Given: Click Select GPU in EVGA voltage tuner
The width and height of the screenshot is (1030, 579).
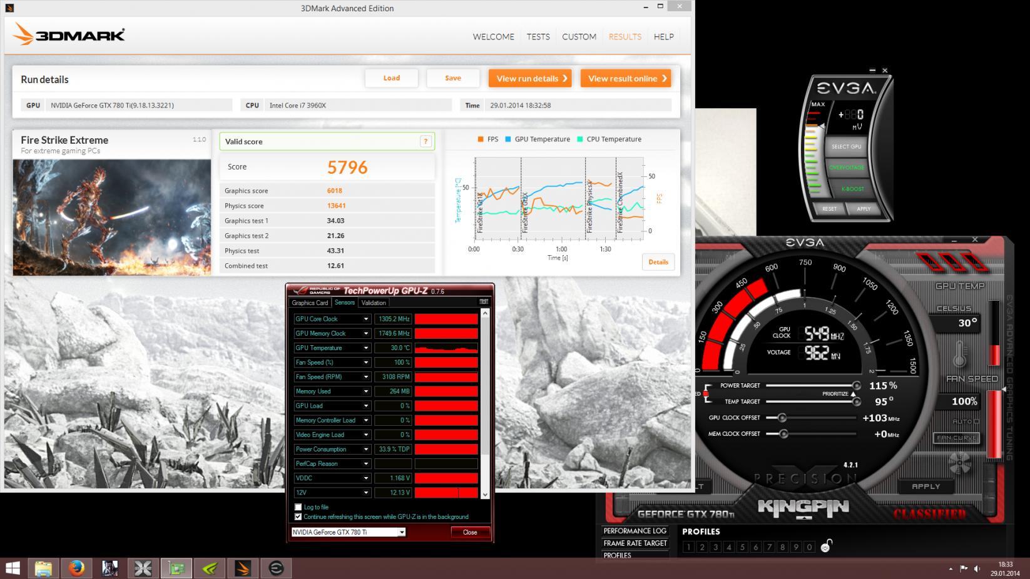Looking at the screenshot, I should pyautogui.click(x=846, y=146).
